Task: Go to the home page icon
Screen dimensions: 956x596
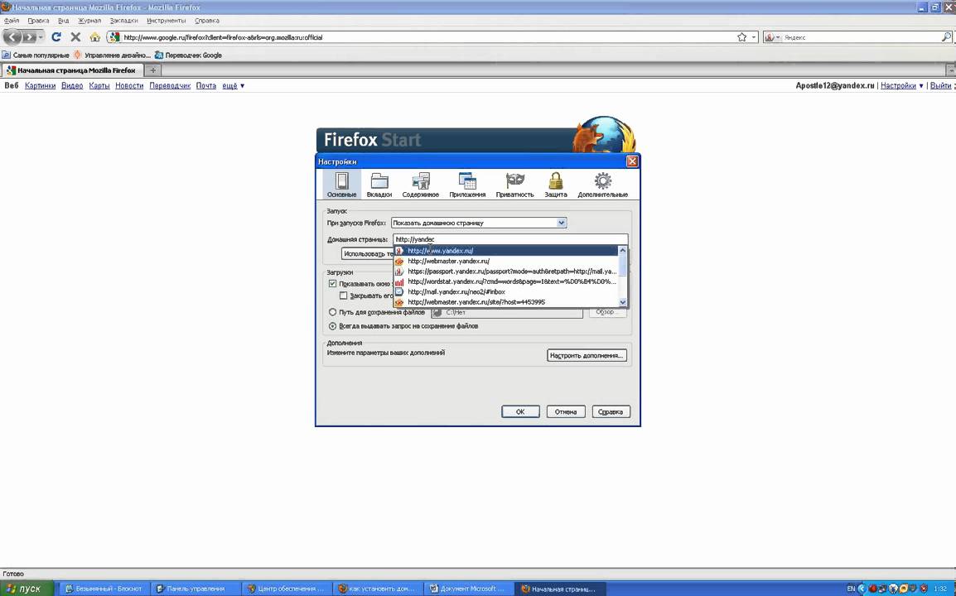Action: click(94, 37)
